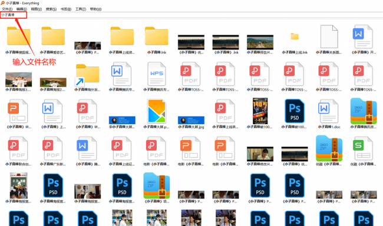Select the 100万 poster thumbnail 小子真棒破100...
Image resolution: width=383 pixels, height=226 pixels.
[x=260, y=111]
